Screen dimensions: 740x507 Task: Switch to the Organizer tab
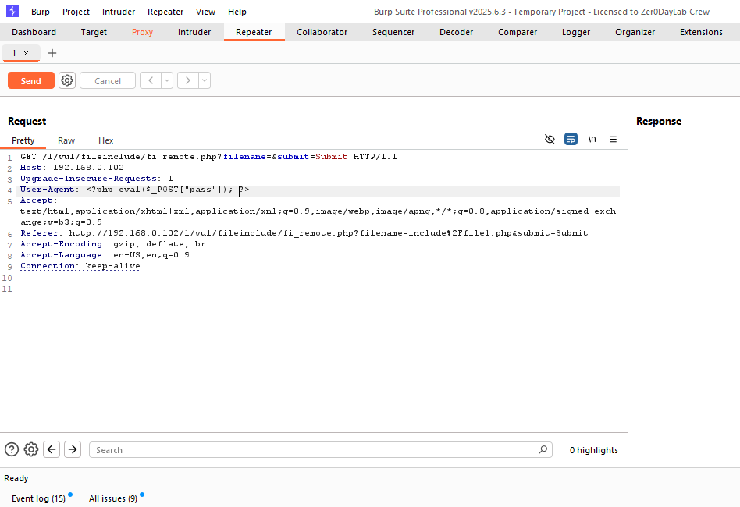(635, 32)
